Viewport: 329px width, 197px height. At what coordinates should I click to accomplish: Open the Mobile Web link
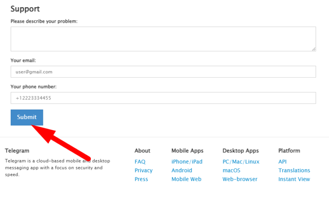pyautogui.click(x=186, y=179)
